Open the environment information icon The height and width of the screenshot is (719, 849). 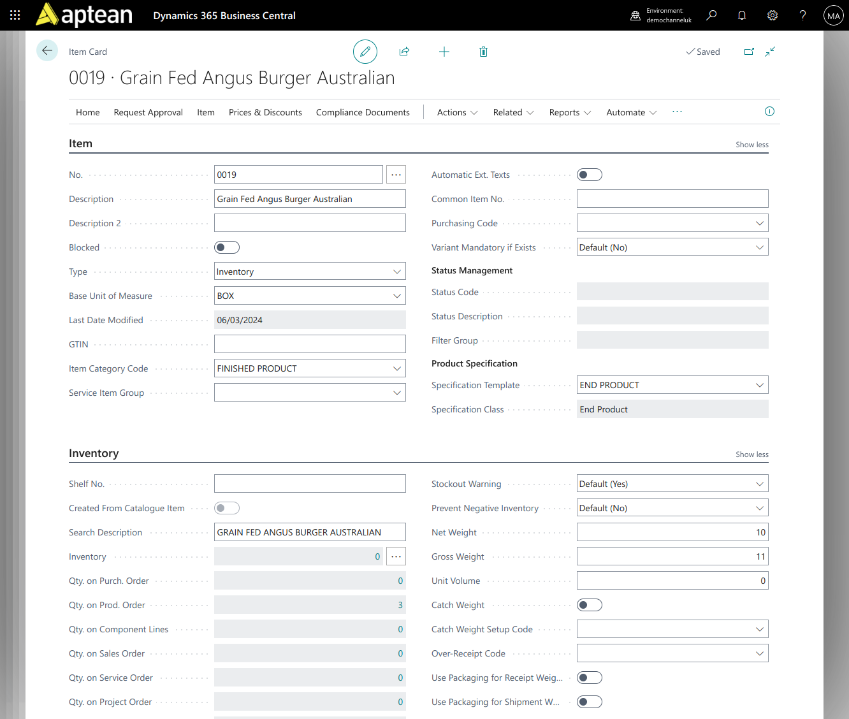click(x=635, y=15)
